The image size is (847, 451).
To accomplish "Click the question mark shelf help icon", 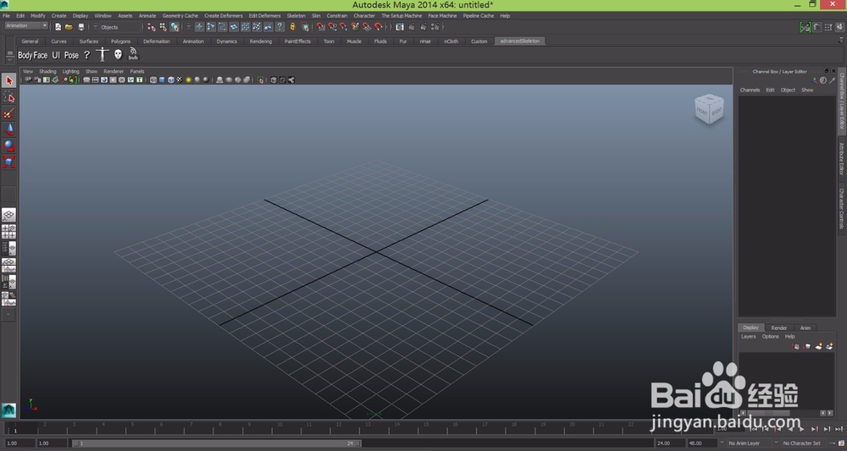I will click(86, 55).
